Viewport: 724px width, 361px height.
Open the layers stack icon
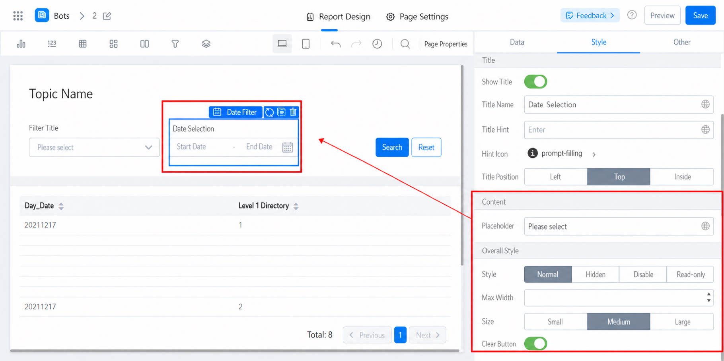coord(206,44)
